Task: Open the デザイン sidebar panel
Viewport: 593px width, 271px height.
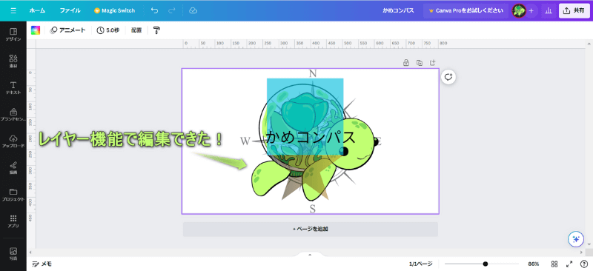Action: click(x=13, y=34)
